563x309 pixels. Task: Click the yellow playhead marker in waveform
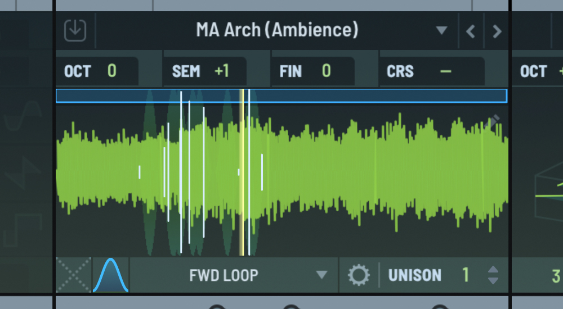[242, 172]
